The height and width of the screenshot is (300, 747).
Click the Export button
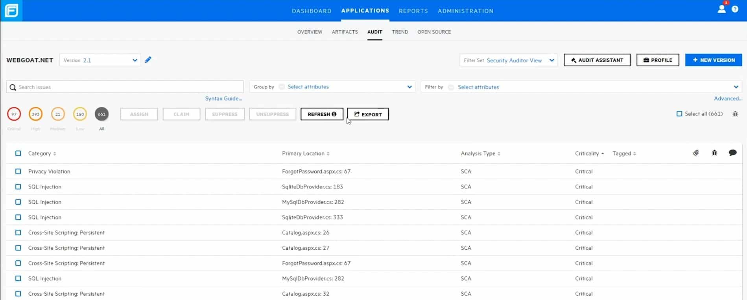coord(368,114)
